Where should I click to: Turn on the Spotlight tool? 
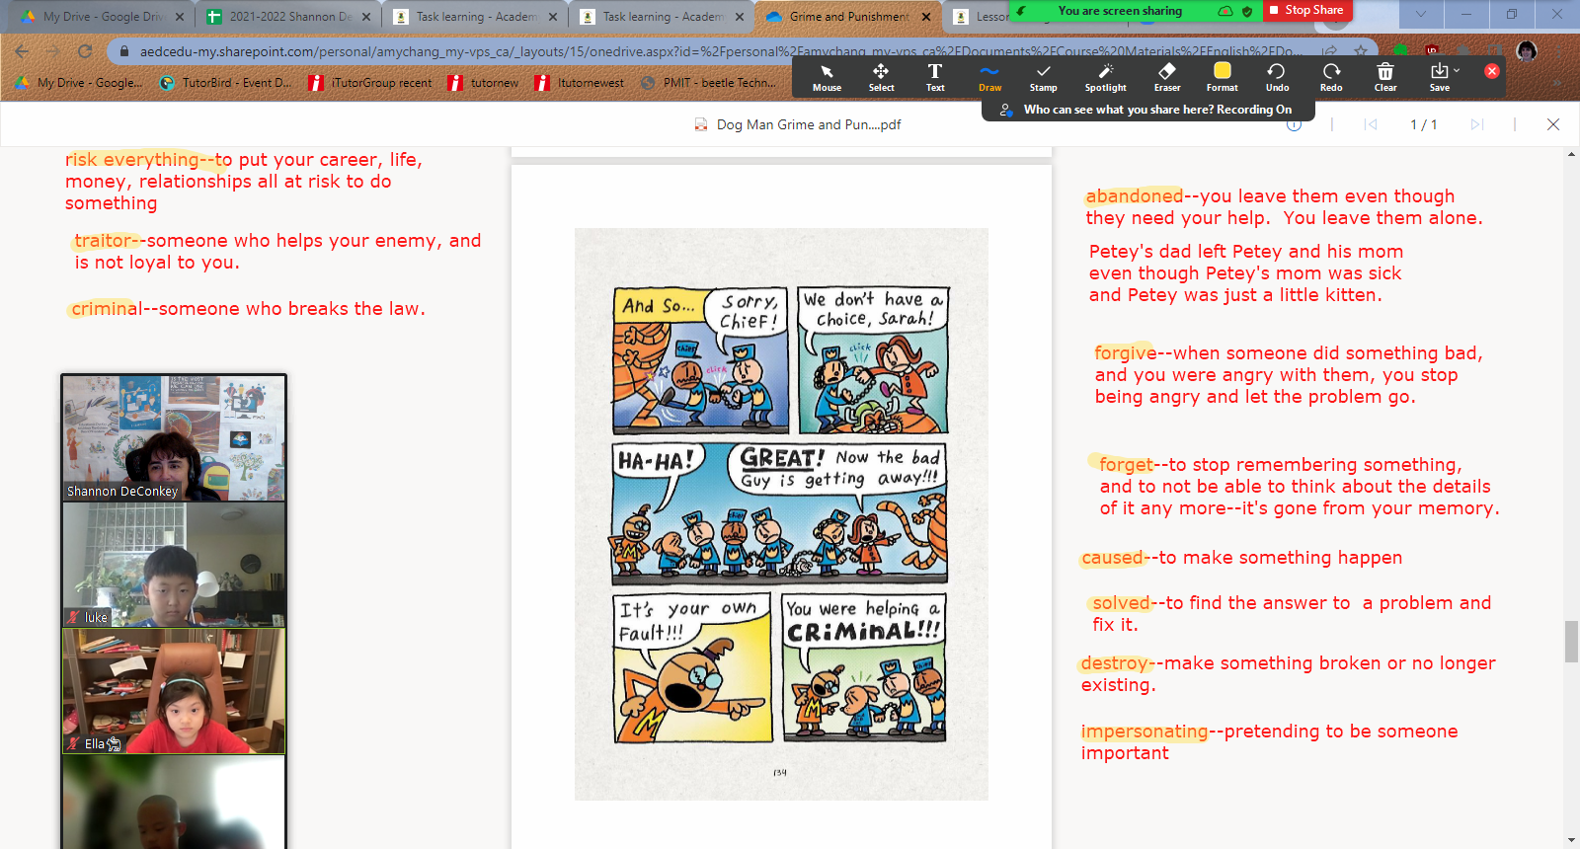[1105, 77]
